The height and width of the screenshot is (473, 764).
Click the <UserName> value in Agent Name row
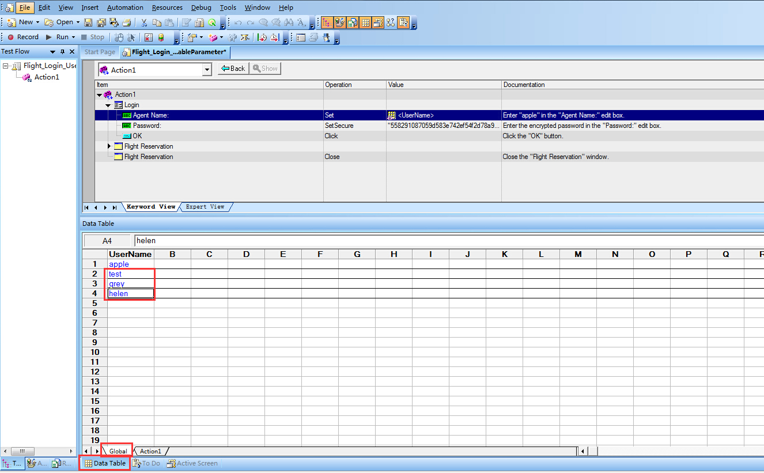pos(416,115)
